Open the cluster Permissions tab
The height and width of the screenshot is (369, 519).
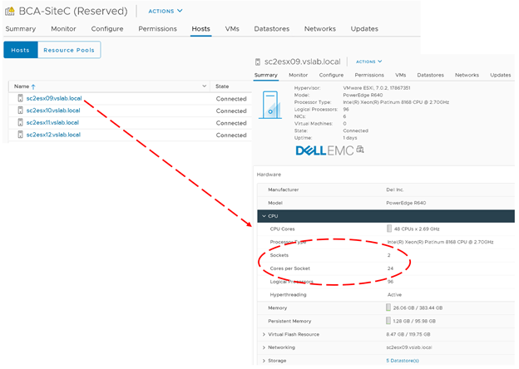(x=157, y=29)
